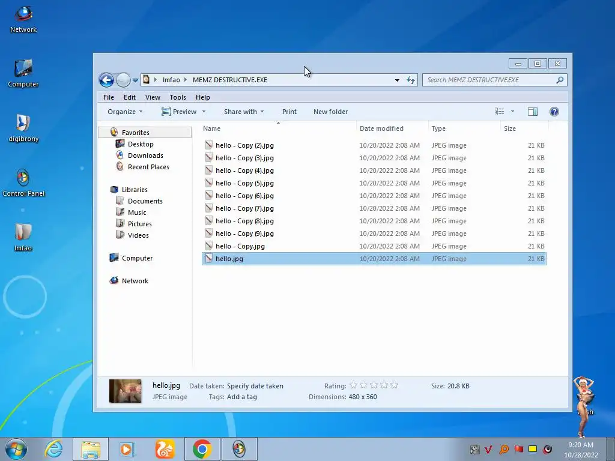615x461 pixels.
Task: Select Computer in the navigation pane
Action: click(x=137, y=258)
